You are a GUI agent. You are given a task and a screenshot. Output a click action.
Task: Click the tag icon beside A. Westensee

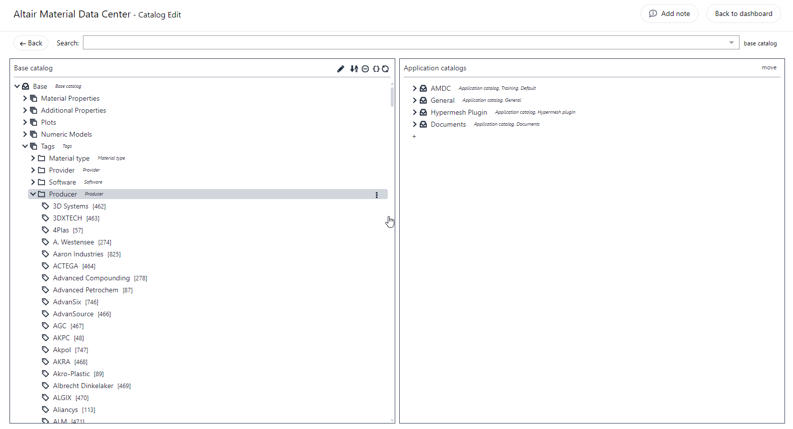(45, 242)
